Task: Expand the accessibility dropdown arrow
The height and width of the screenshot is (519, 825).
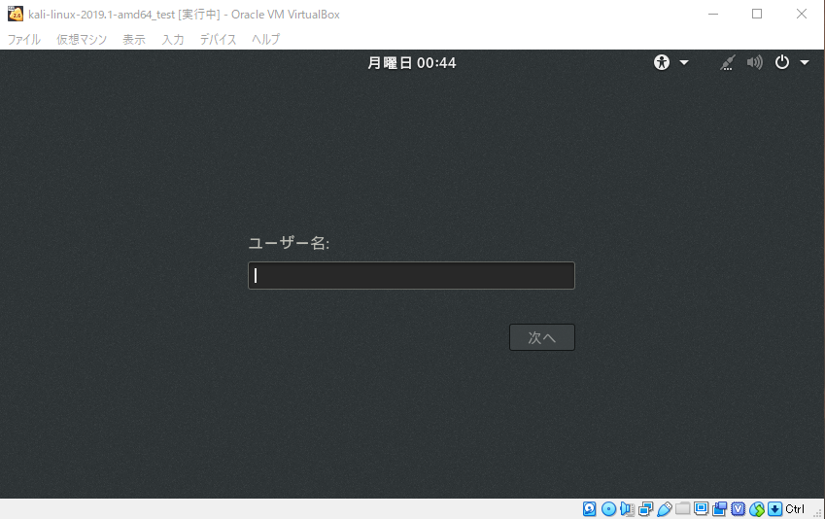Action: 684,62
